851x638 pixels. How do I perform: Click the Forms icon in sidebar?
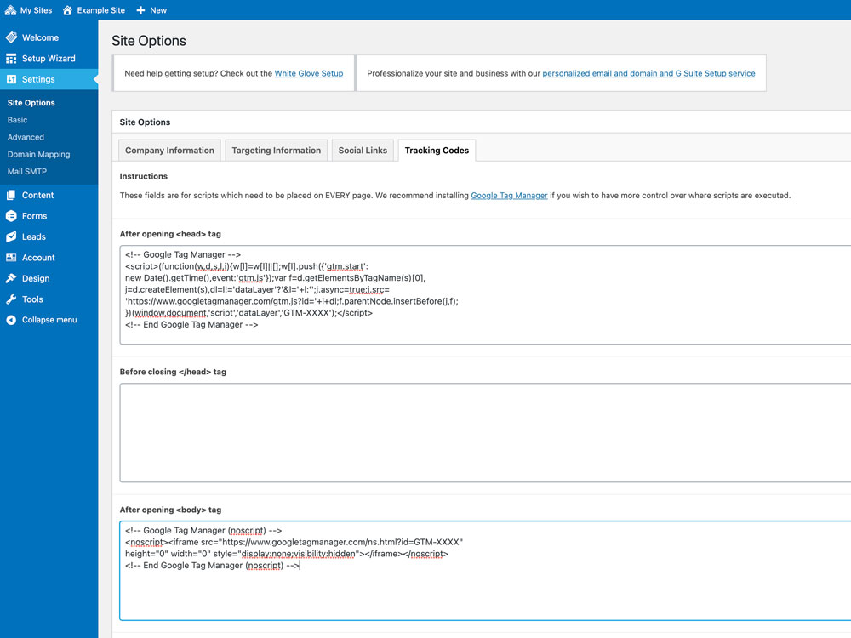pos(11,216)
